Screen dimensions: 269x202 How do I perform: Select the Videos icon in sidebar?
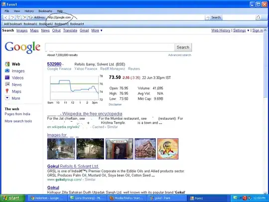coord(7,77)
